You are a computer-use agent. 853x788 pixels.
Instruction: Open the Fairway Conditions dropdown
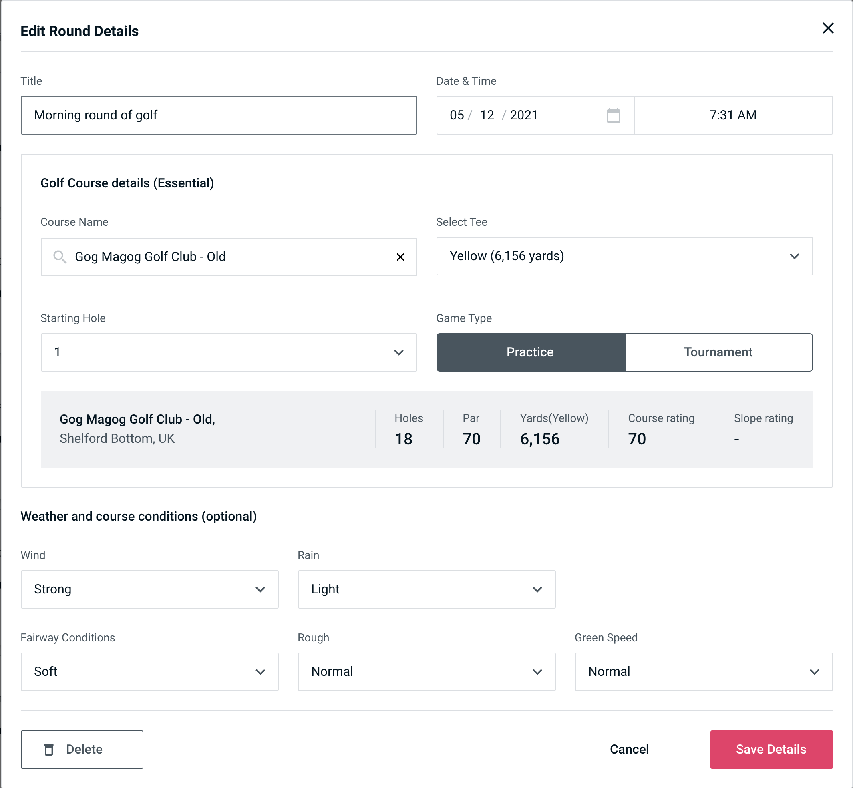pyautogui.click(x=149, y=671)
